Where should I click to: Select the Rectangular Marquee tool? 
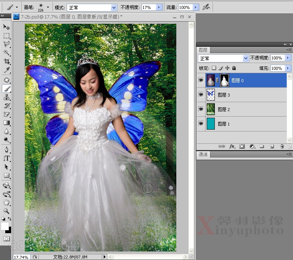tap(6, 36)
